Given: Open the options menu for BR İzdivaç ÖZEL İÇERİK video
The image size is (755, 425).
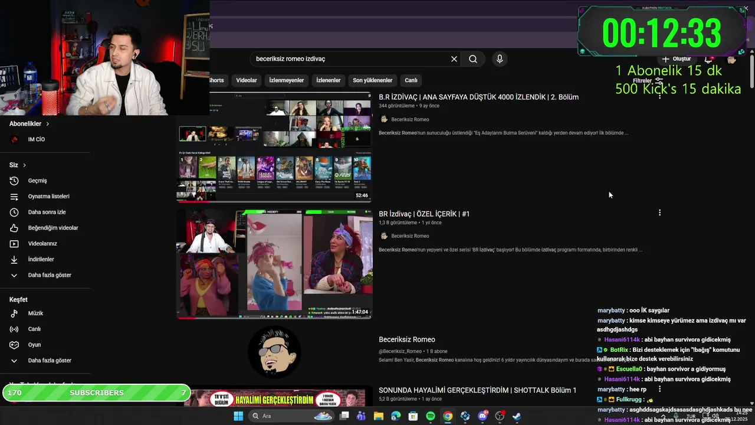Looking at the screenshot, I should tap(659, 212).
